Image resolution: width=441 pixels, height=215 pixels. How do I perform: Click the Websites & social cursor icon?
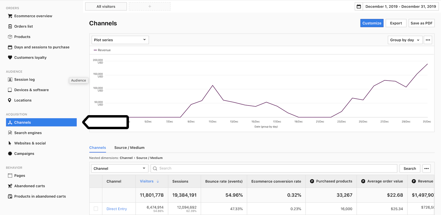point(10,143)
